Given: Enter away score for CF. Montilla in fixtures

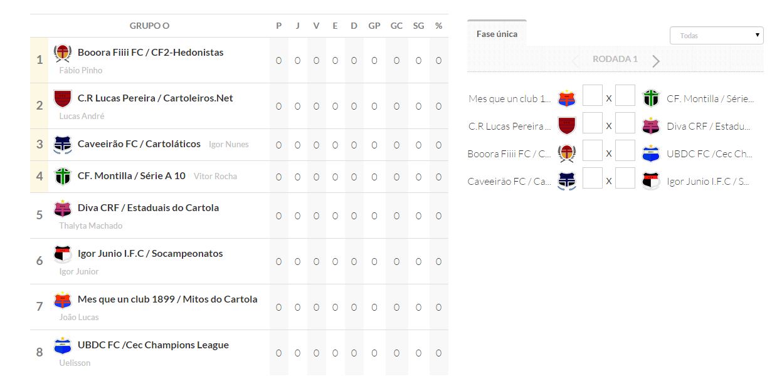Looking at the screenshot, I should click(625, 96).
